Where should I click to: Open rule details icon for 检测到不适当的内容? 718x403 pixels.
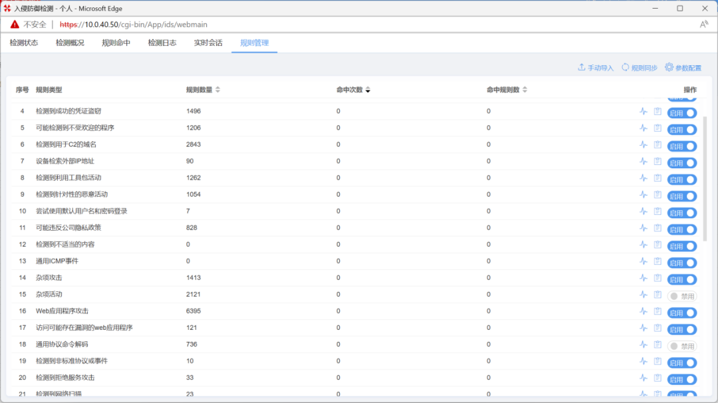pyautogui.click(x=658, y=245)
